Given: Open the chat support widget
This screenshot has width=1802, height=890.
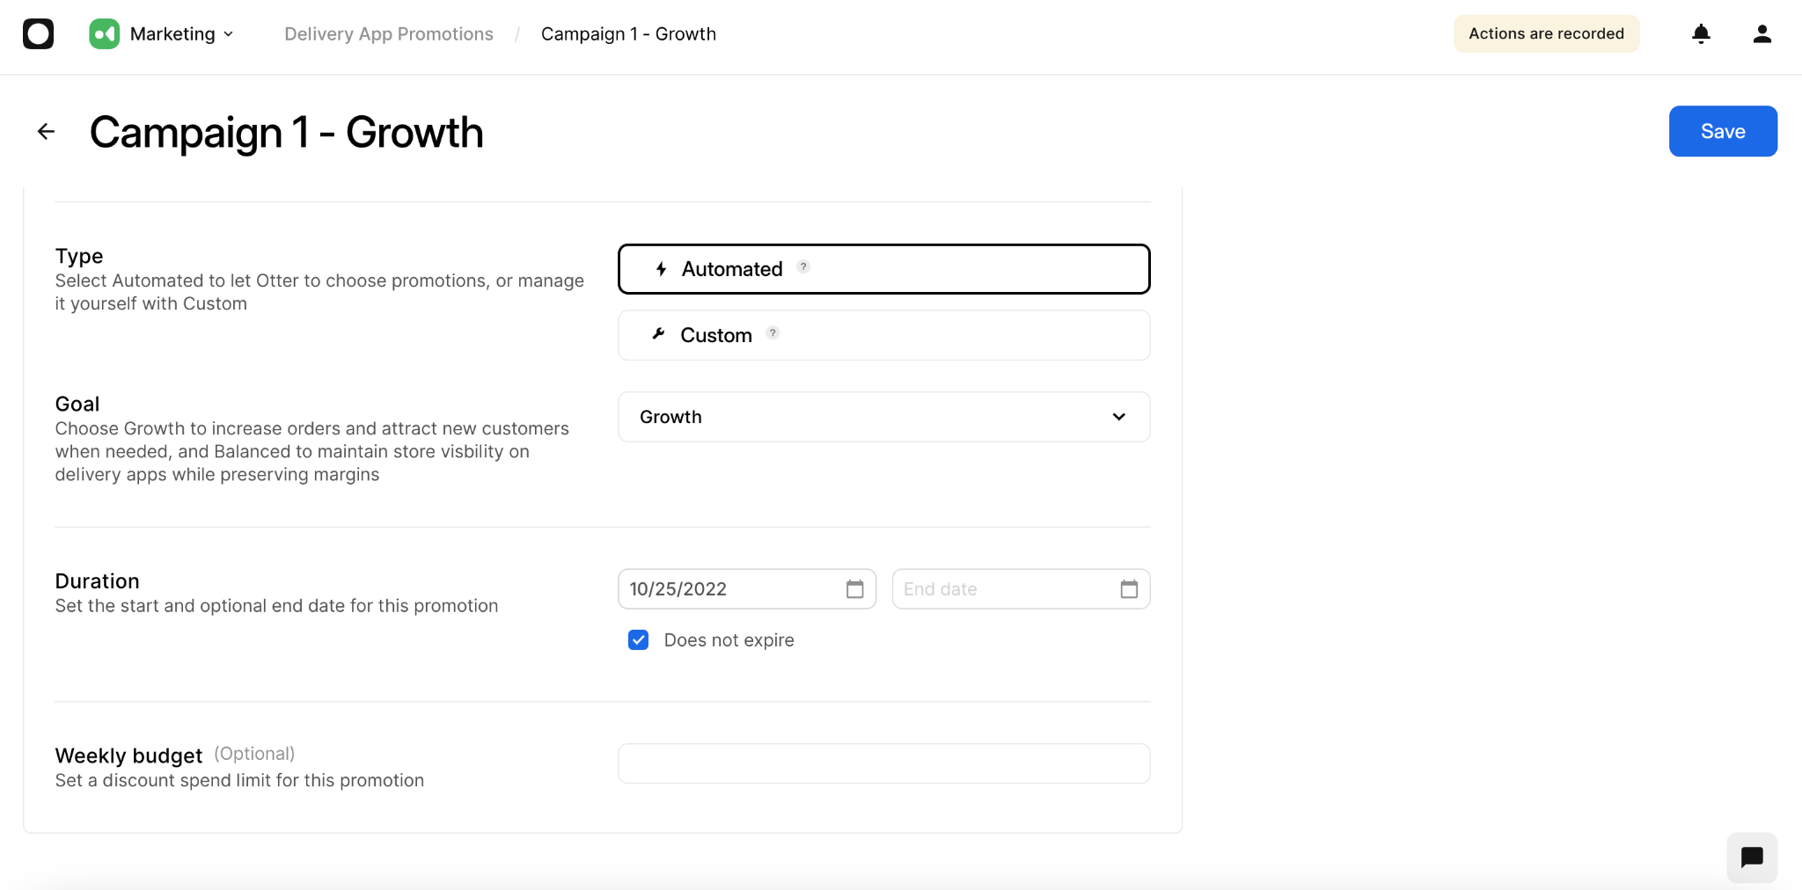Looking at the screenshot, I should point(1752,857).
